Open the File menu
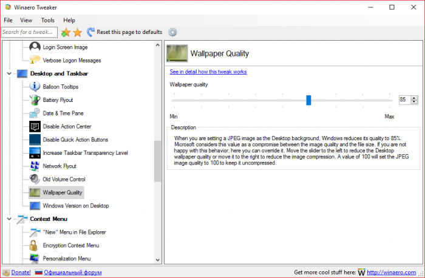This screenshot has width=425, height=278. click(8, 20)
